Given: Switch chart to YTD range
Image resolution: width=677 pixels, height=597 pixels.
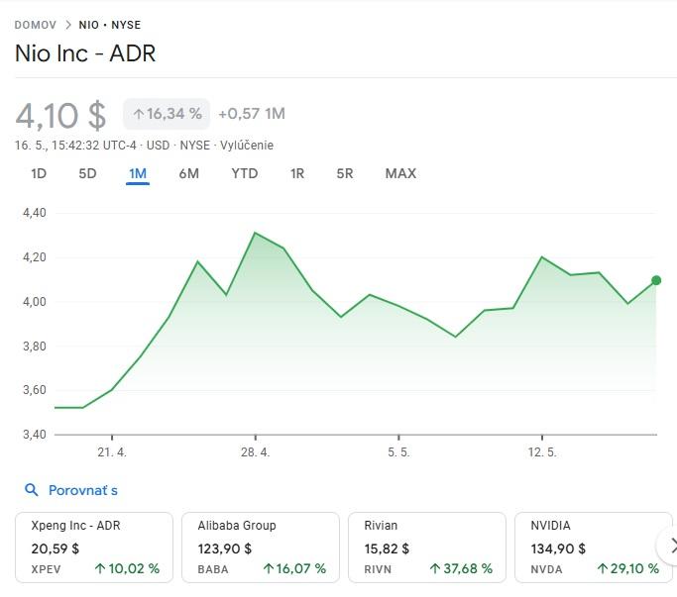Looking at the screenshot, I should (245, 173).
